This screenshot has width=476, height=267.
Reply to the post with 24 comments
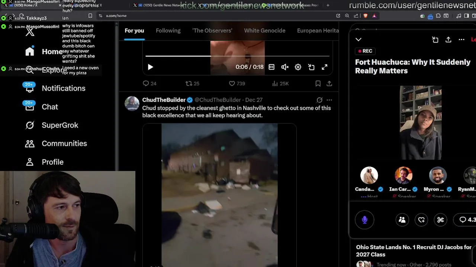click(149, 83)
